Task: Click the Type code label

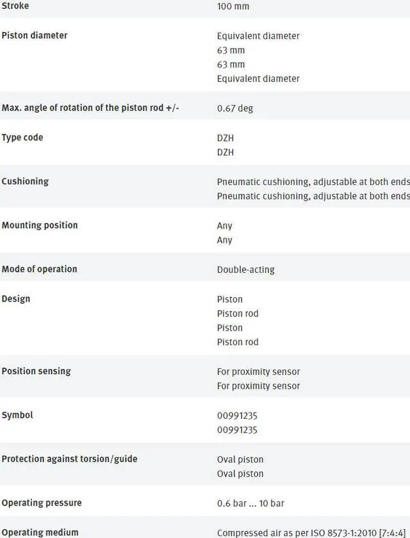Action: pyautogui.click(x=22, y=138)
